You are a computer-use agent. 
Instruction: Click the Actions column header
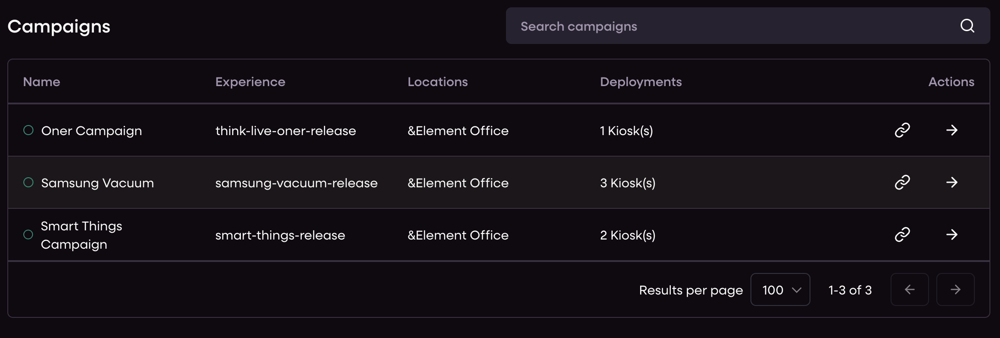pyautogui.click(x=951, y=82)
